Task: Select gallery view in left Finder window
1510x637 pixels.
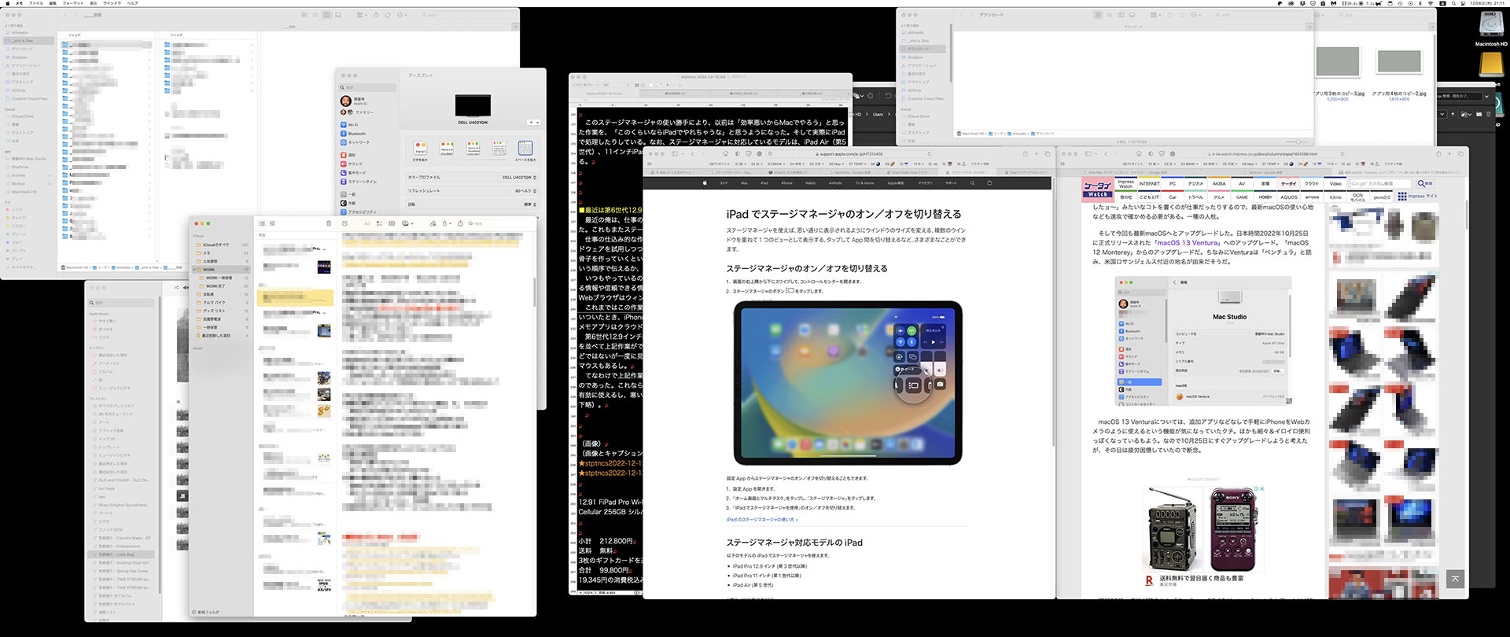Action: coord(338,15)
